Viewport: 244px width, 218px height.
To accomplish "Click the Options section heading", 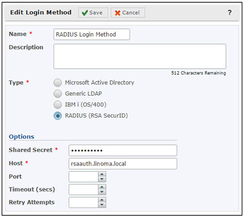I will [22, 137].
